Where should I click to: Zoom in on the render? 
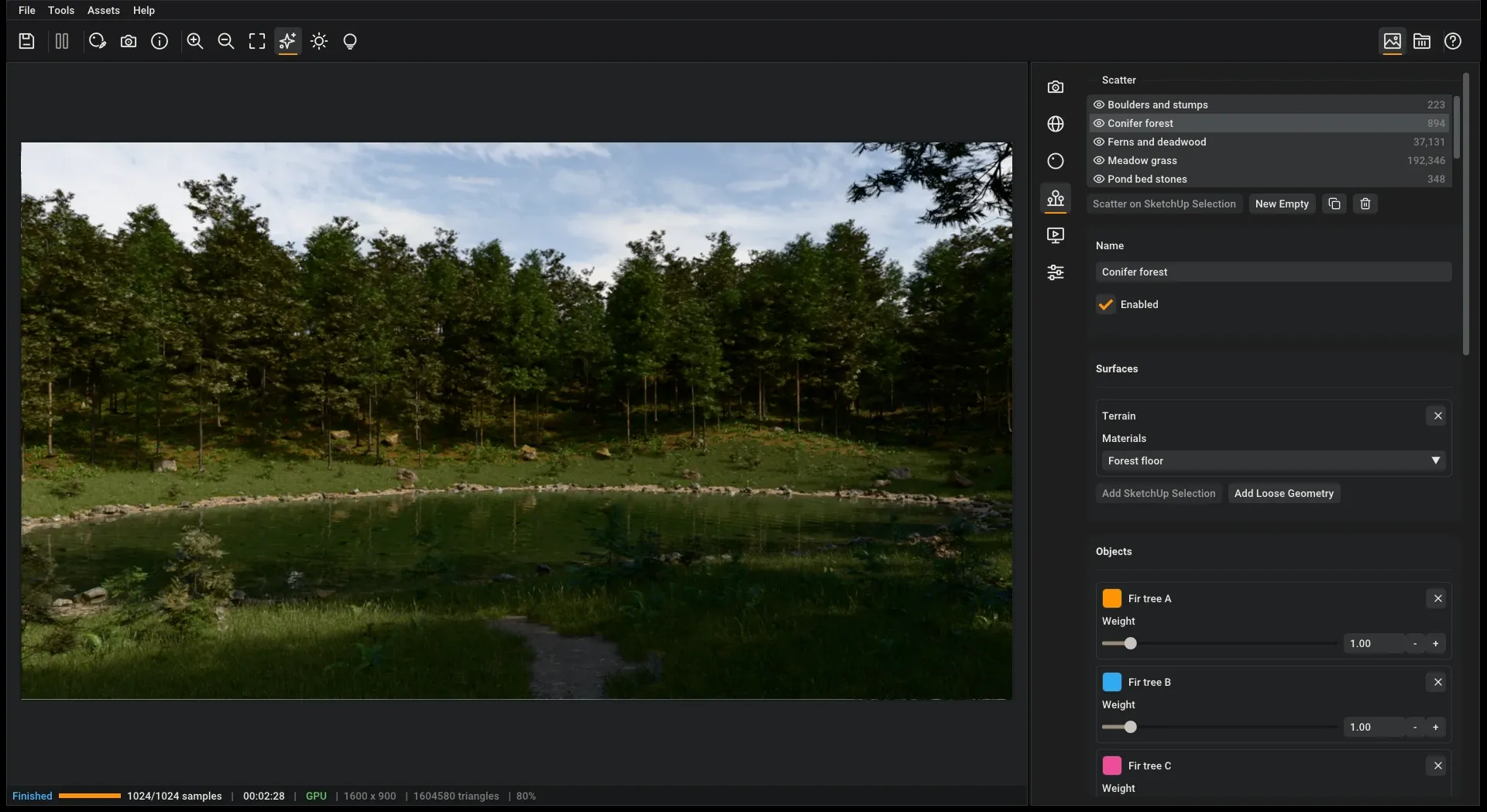tap(195, 41)
